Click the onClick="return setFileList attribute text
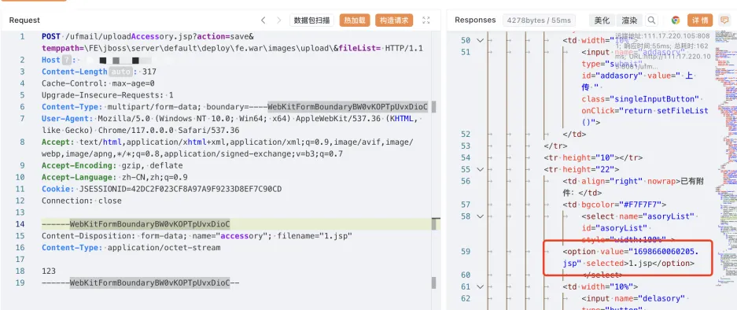737x310 pixels. coord(644,111)
